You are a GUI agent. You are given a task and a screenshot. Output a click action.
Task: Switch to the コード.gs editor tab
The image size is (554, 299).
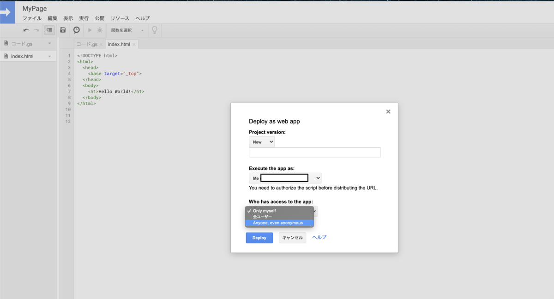(87, 44)
